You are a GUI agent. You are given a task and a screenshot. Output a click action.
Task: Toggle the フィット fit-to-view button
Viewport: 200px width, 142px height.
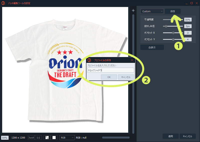(31, 138)
